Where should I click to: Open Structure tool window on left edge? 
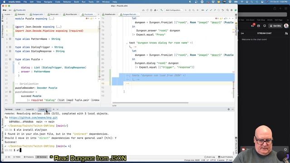[2, 124]
